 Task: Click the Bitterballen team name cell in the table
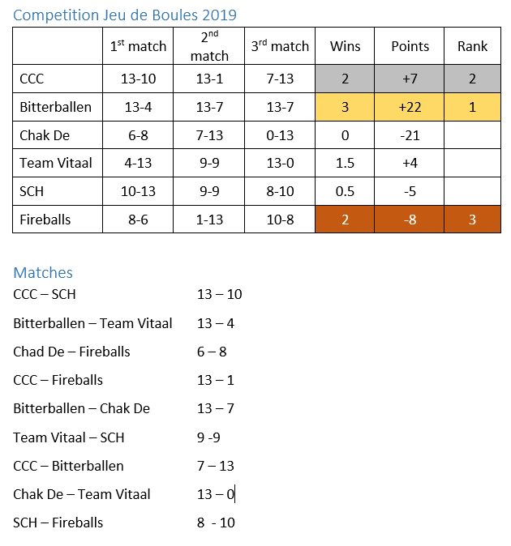click(x=57, y=107)
